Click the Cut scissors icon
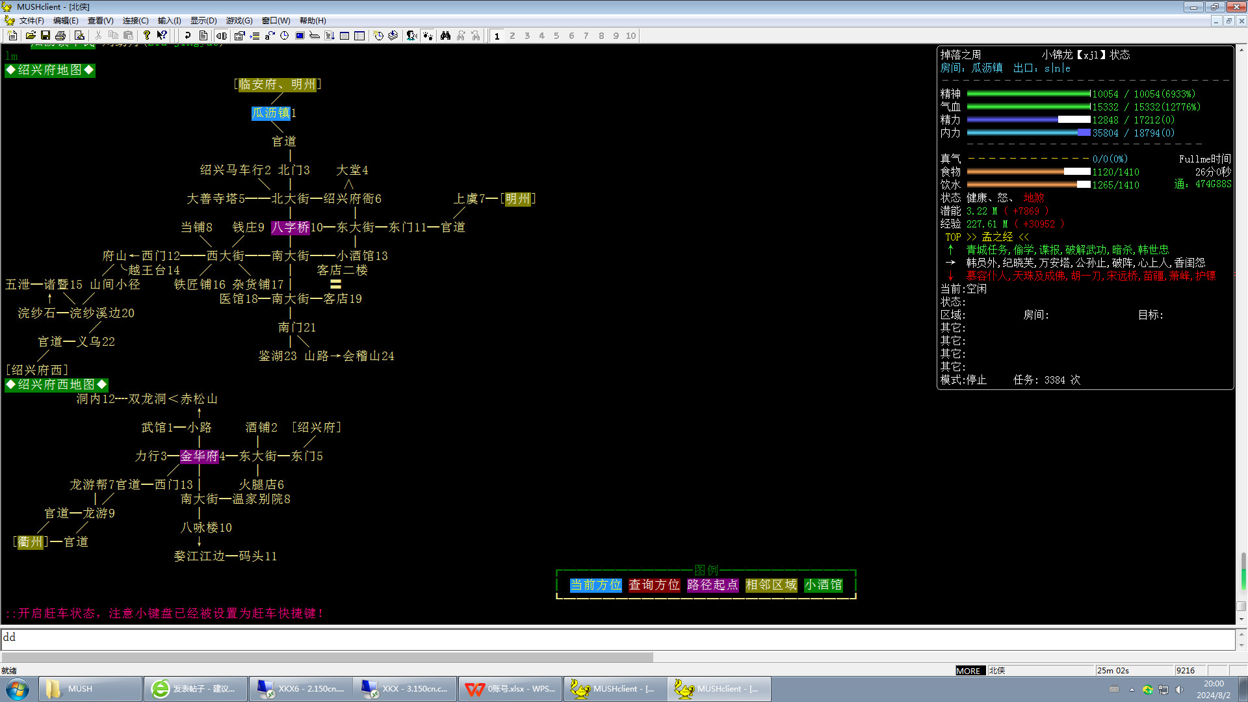Screen dimensions: 1248x702 pyautogui.click(x=98, y=36)
